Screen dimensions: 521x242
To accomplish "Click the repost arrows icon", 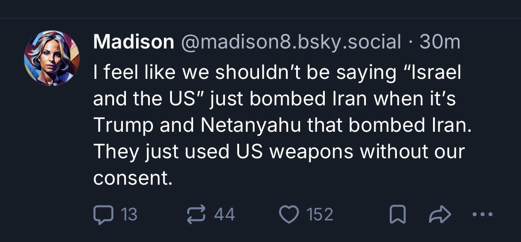I will 196,215.
